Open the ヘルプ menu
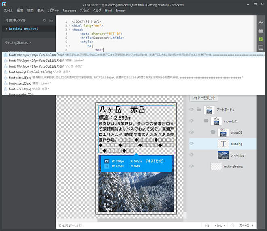The image size is (267, 231). pyautogui.click(x=97, y=11)
